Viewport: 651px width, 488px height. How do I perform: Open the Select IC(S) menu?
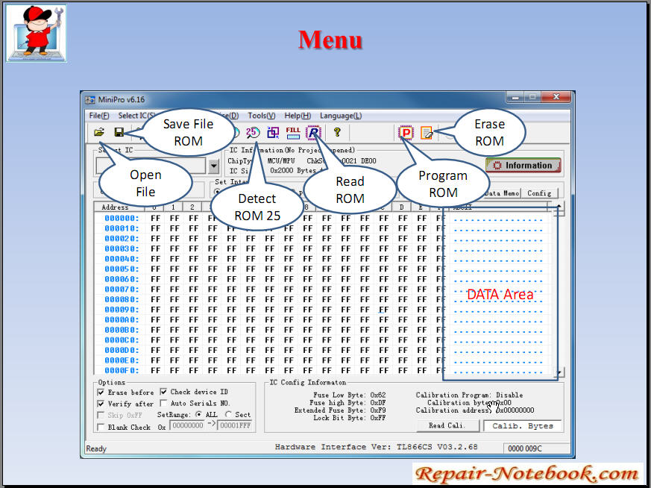pyautogui.click(x=136, y=116)
